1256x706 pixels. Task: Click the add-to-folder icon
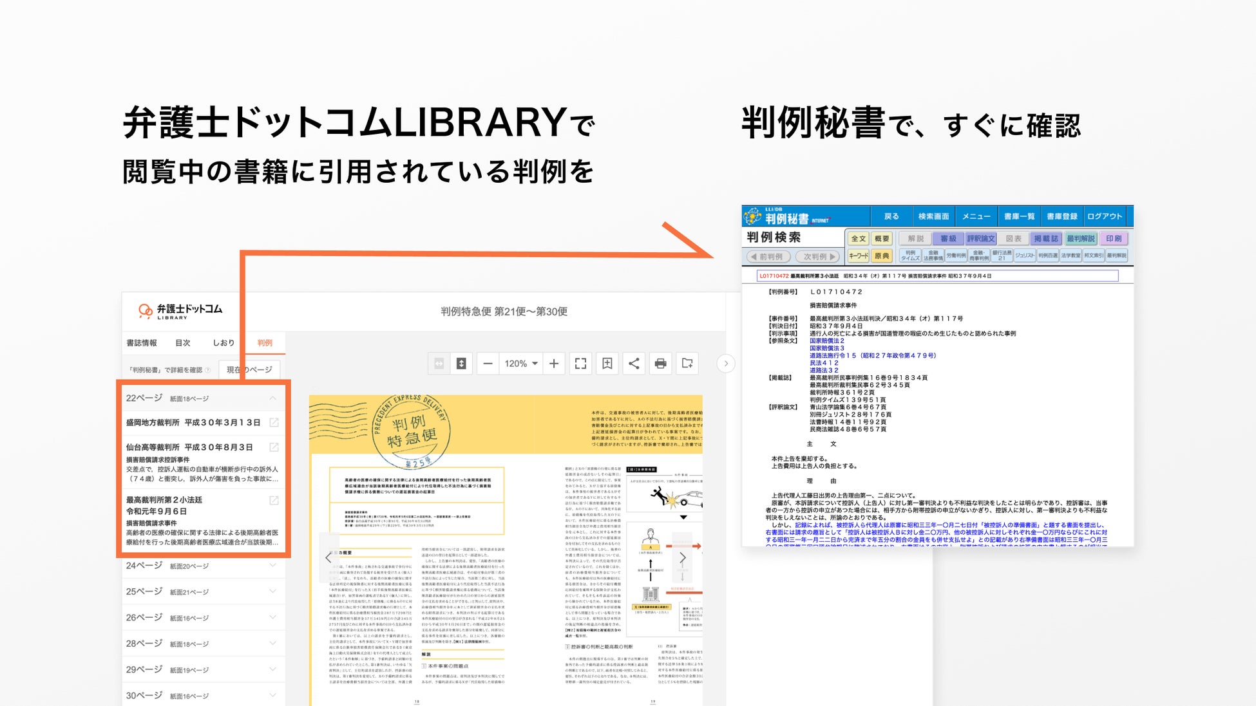tap(687, 364)
